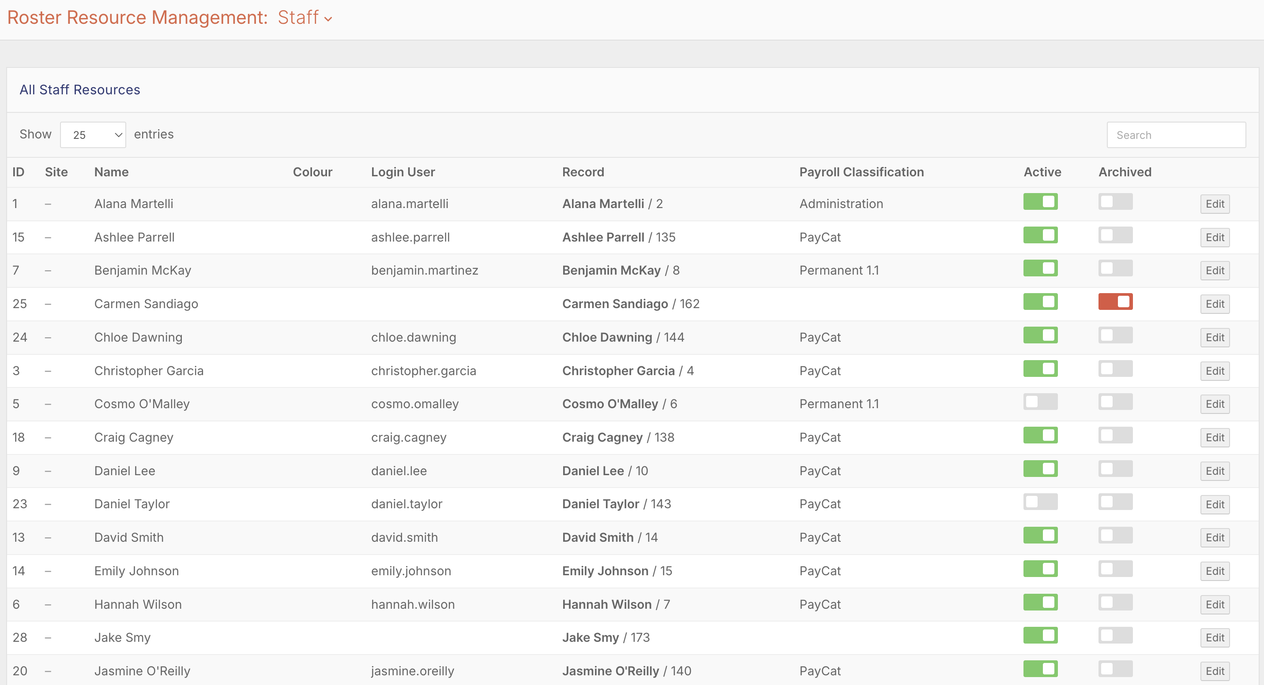Toggle Archived switch for Ashlee Parrell

coord(1115,235)
